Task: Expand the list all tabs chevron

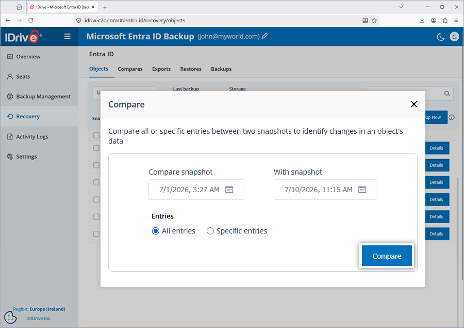Action: tap(401, 7)
